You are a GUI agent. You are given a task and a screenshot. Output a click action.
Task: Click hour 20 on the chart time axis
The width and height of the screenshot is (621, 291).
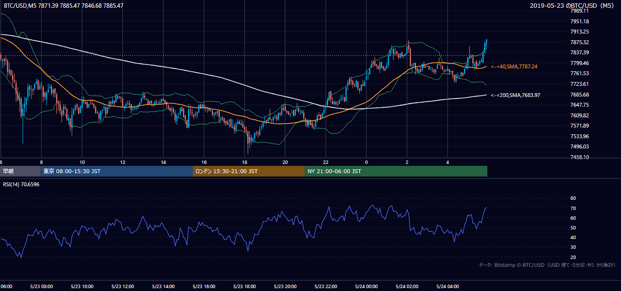point(285,162)
